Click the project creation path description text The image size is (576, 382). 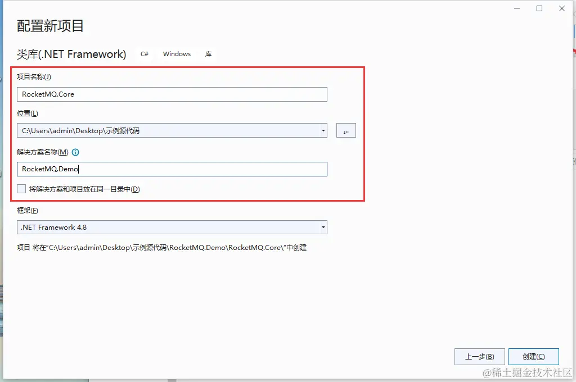pos(161,248)
